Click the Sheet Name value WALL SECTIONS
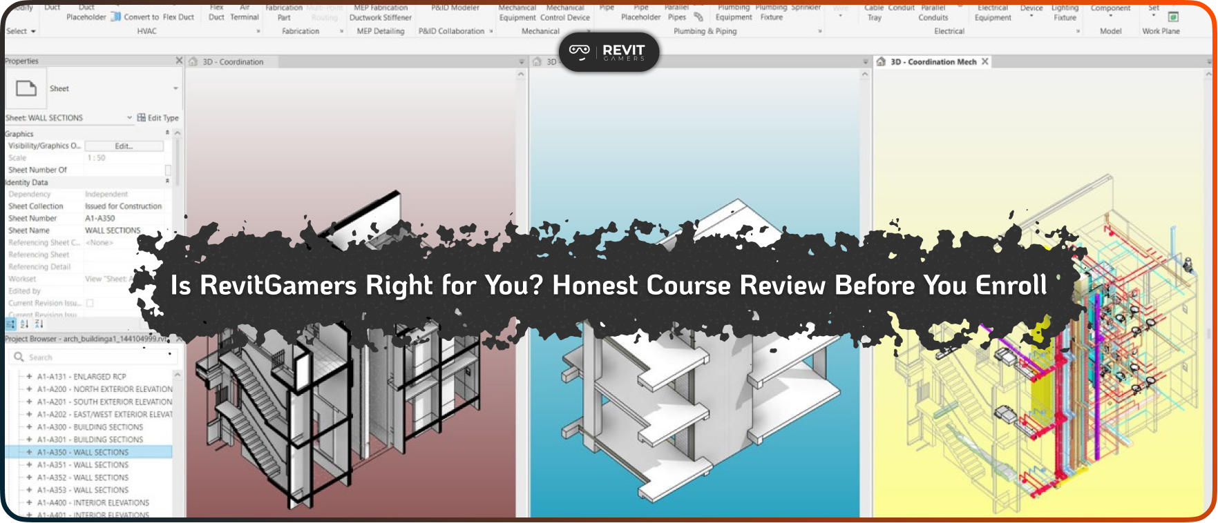Screen dimensions: 1218x523 click(113, 230)
